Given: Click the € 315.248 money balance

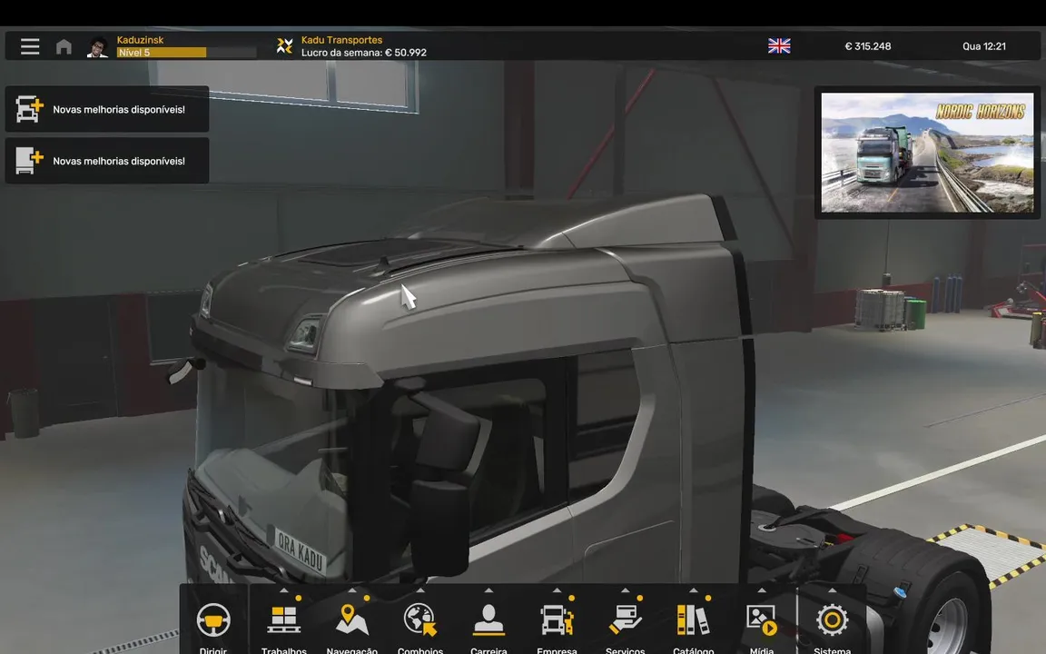Looking at the screenshot, I should pyautogui.click(x=868, y=46).
